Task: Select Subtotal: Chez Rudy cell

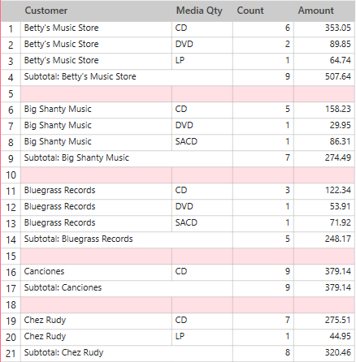Action: click(127, 354)
